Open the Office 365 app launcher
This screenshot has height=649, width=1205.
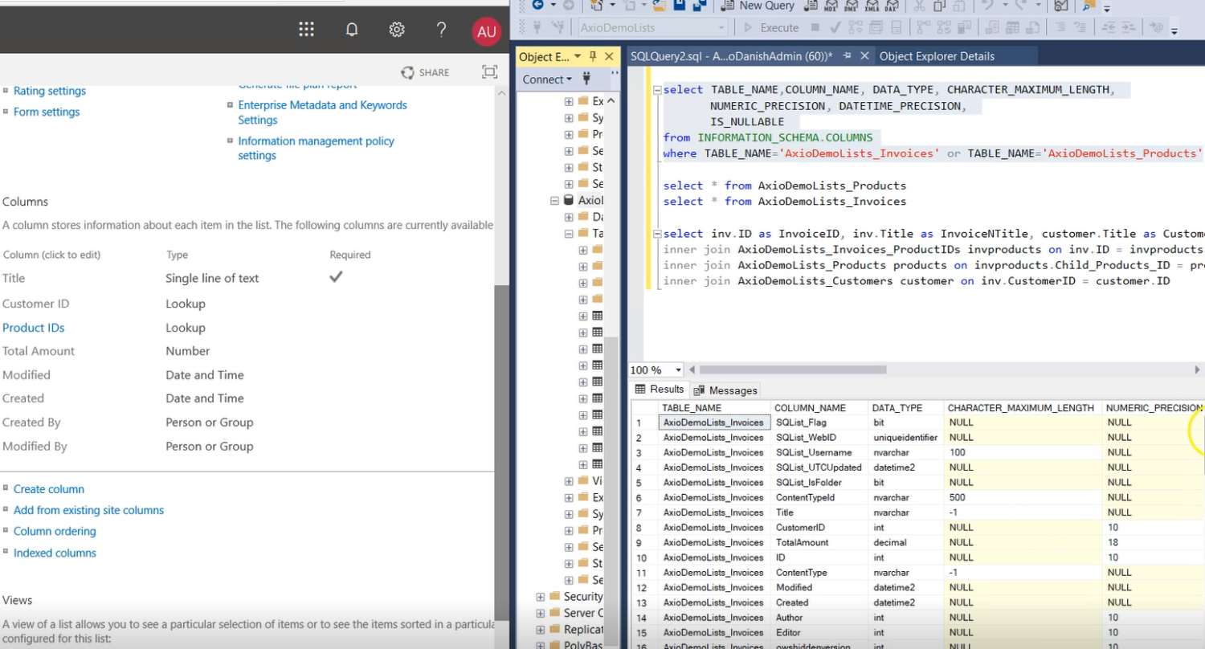(306, 29)
